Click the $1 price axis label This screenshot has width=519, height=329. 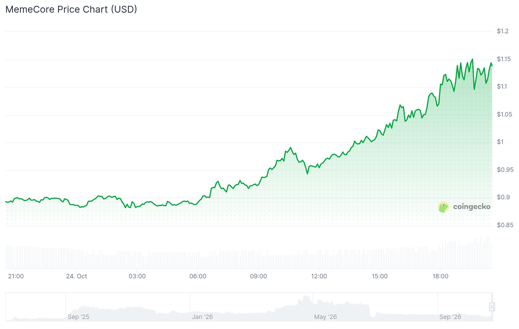click(500, 142)
